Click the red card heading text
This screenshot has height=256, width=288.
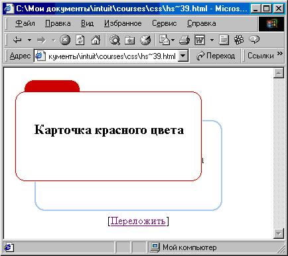[x=109, y=130]
